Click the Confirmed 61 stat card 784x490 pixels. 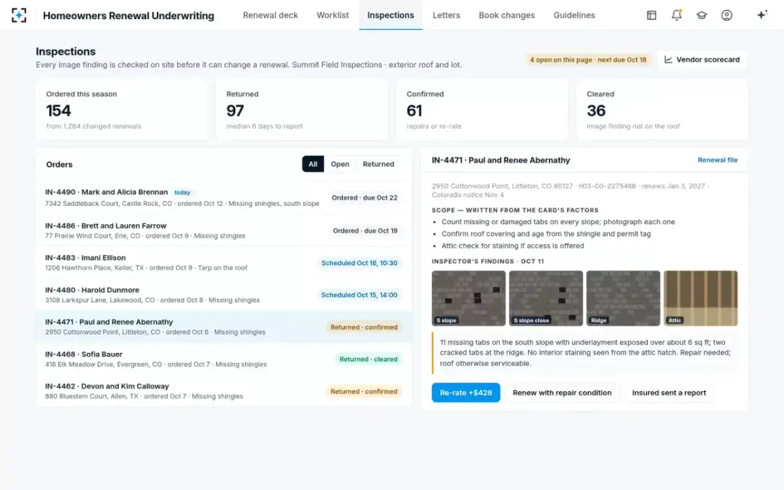(x=482, y=110)
